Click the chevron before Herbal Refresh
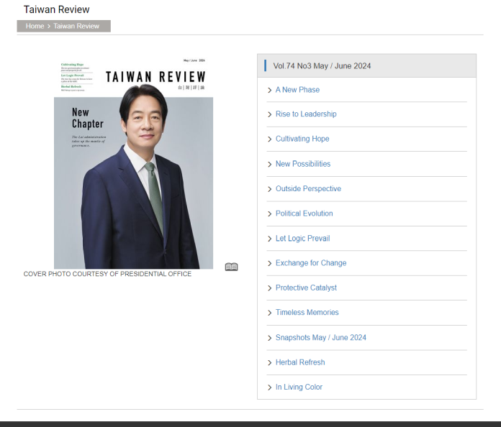Image resolution: width=501 pixels, height=427 pixels. point(270,363)
